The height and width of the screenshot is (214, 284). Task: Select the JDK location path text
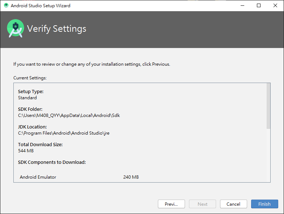coord(64,133)
